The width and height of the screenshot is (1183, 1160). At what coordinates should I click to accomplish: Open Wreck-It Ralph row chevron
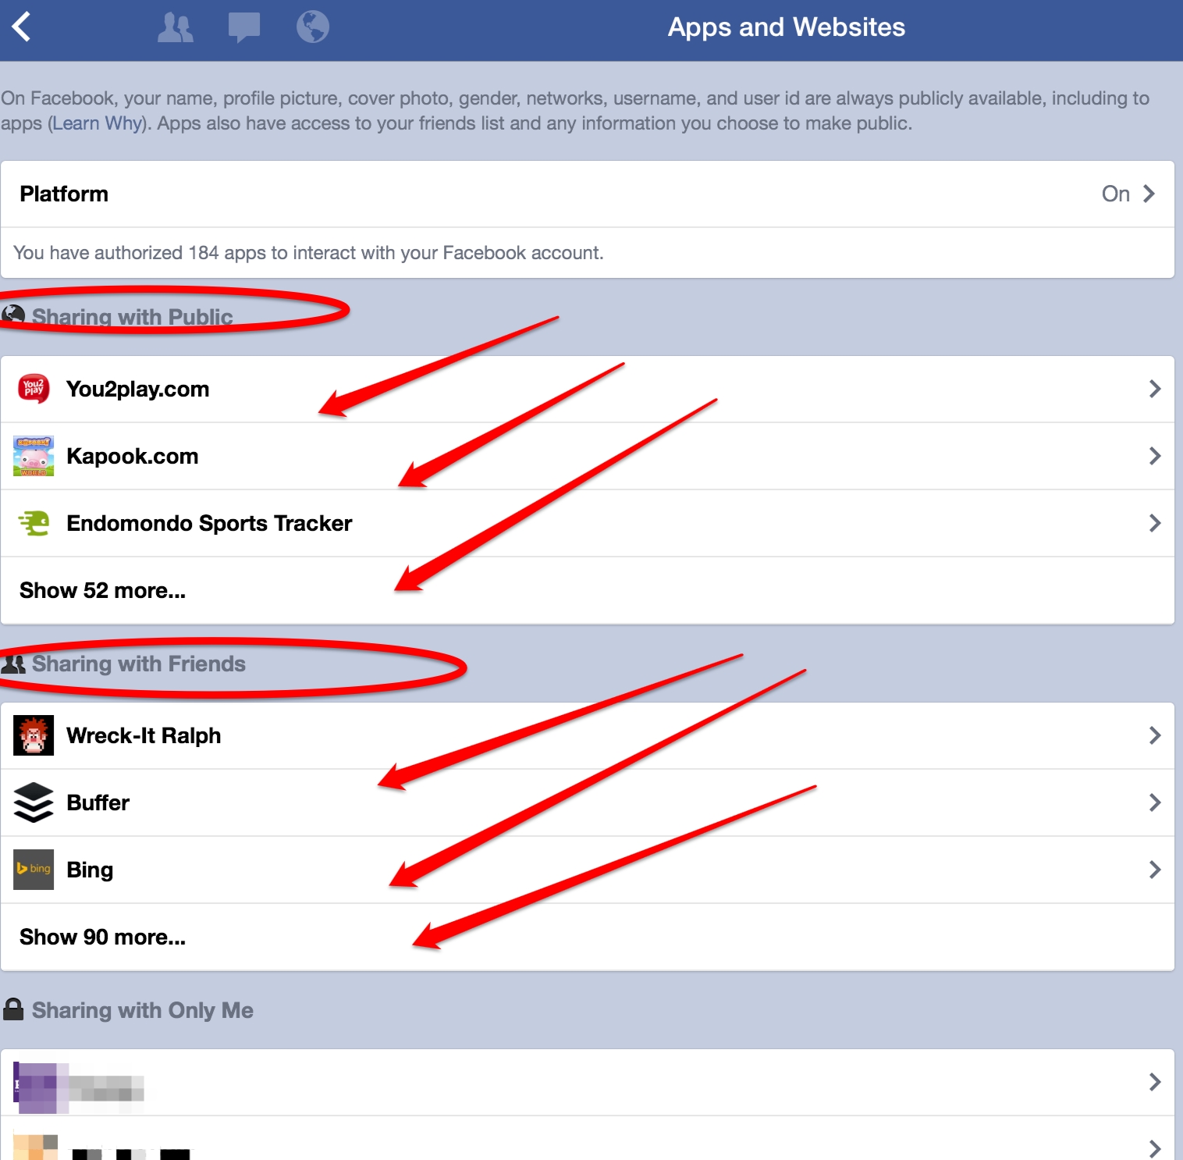point(1155,735)
